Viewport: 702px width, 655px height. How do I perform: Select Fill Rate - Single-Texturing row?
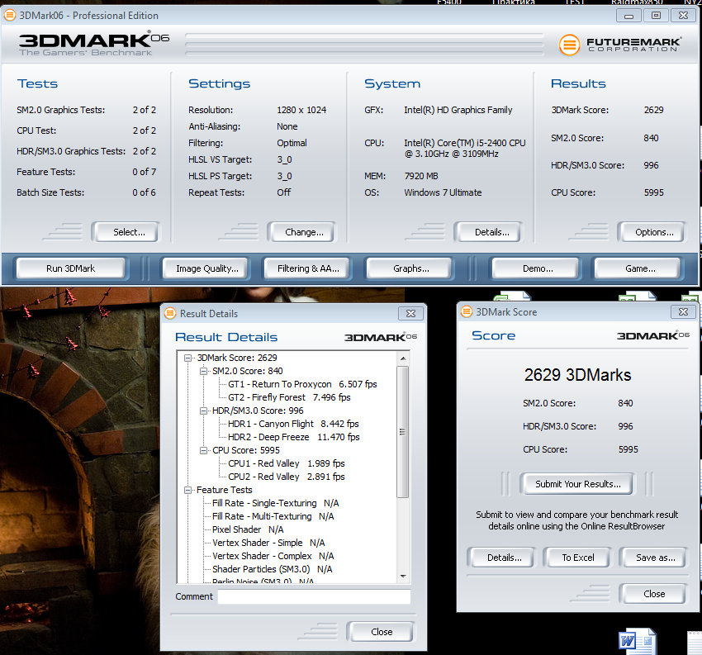click(275, 503)
